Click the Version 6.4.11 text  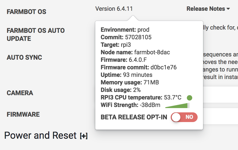click(x=114, y=9)
